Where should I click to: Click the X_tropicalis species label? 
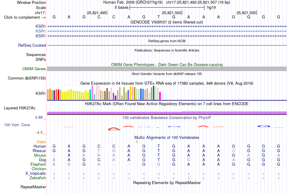[x=36, y=174]
